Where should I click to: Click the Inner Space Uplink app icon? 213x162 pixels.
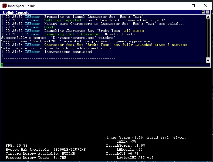pos(5,6)
